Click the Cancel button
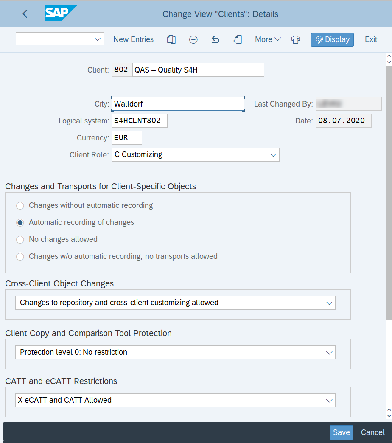 click(x=372, y=432)
